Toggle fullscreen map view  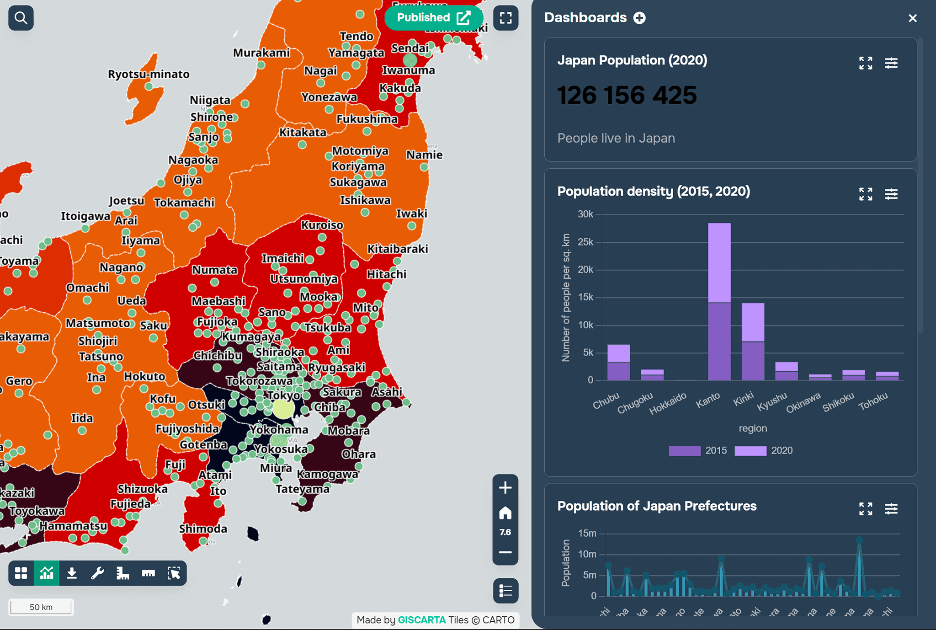click(x=505, y=18)
